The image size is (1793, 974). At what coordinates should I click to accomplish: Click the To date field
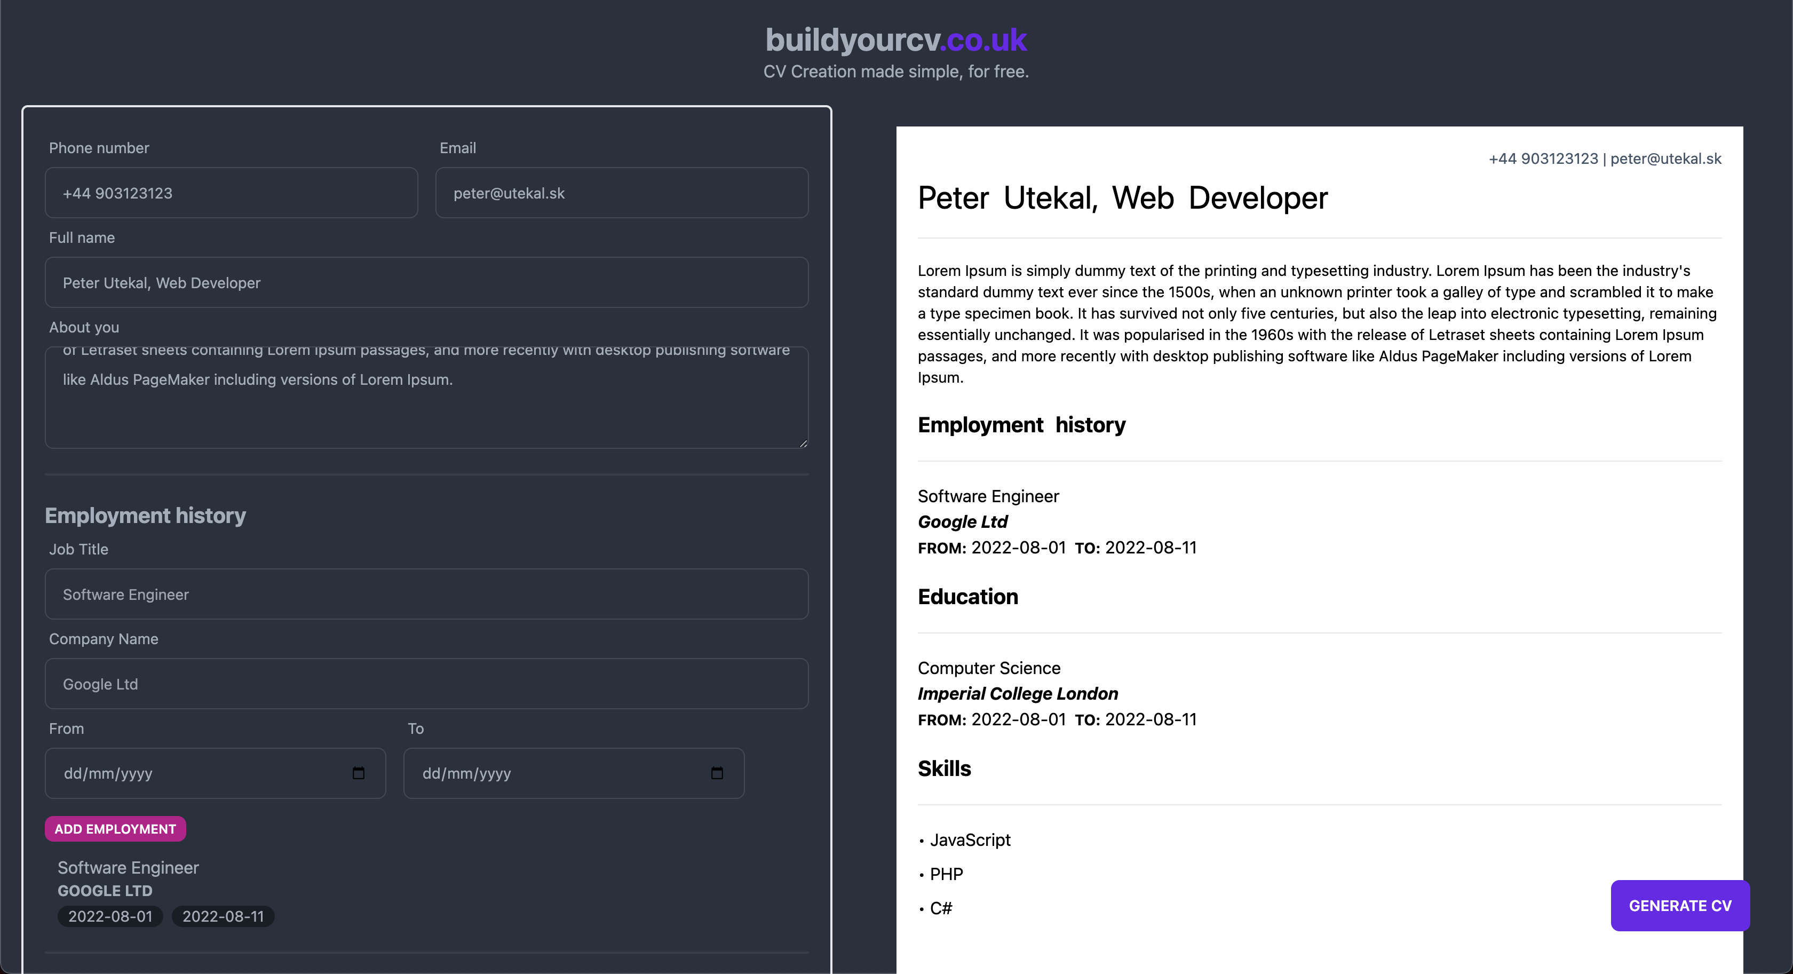[574, 773]
